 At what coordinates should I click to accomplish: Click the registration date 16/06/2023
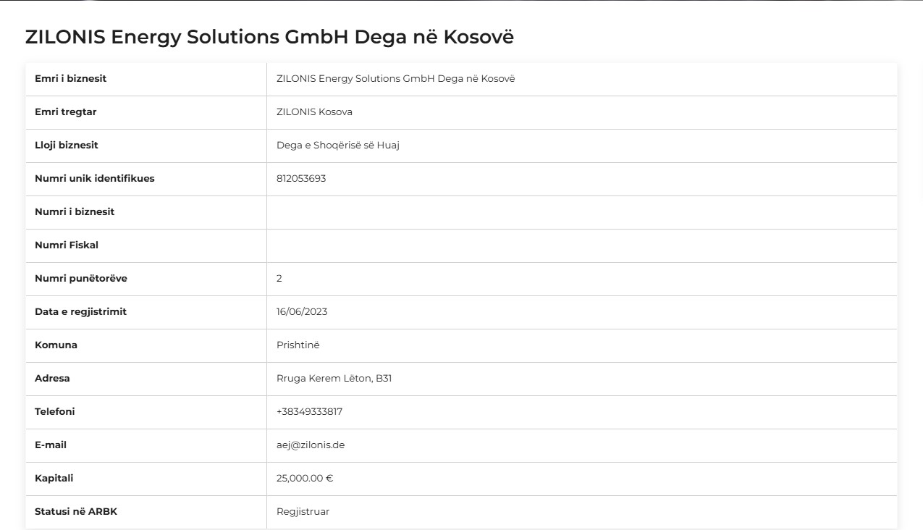coord(302,311)
